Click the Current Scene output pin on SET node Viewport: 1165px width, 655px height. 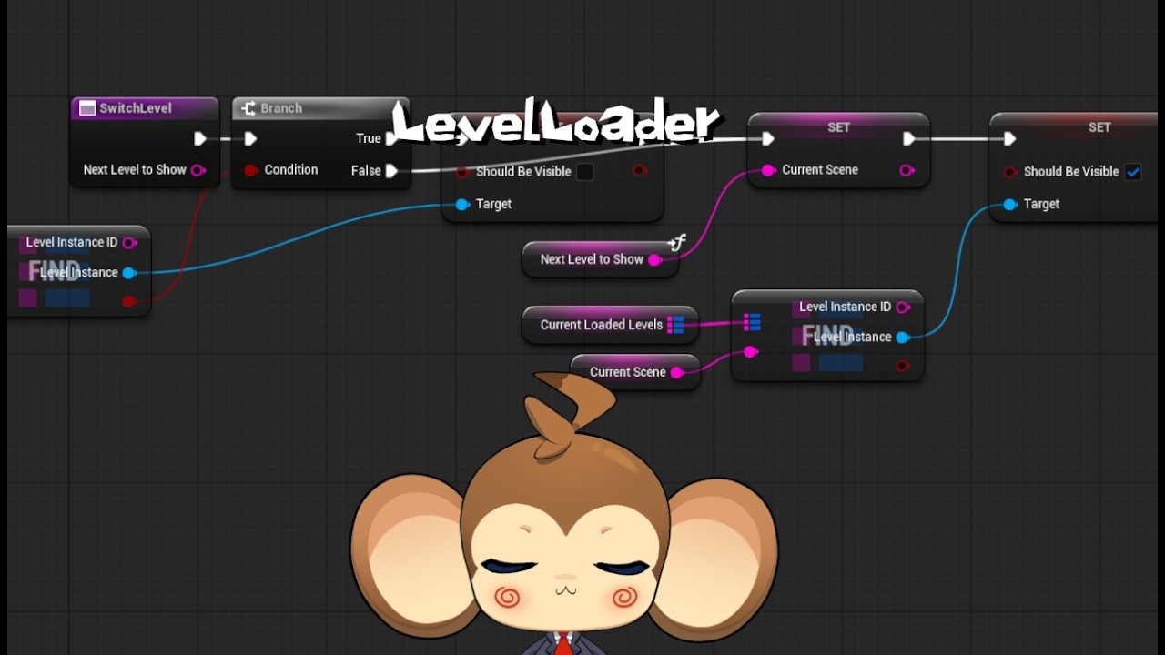pyautogui.click(x=907, y=170)
